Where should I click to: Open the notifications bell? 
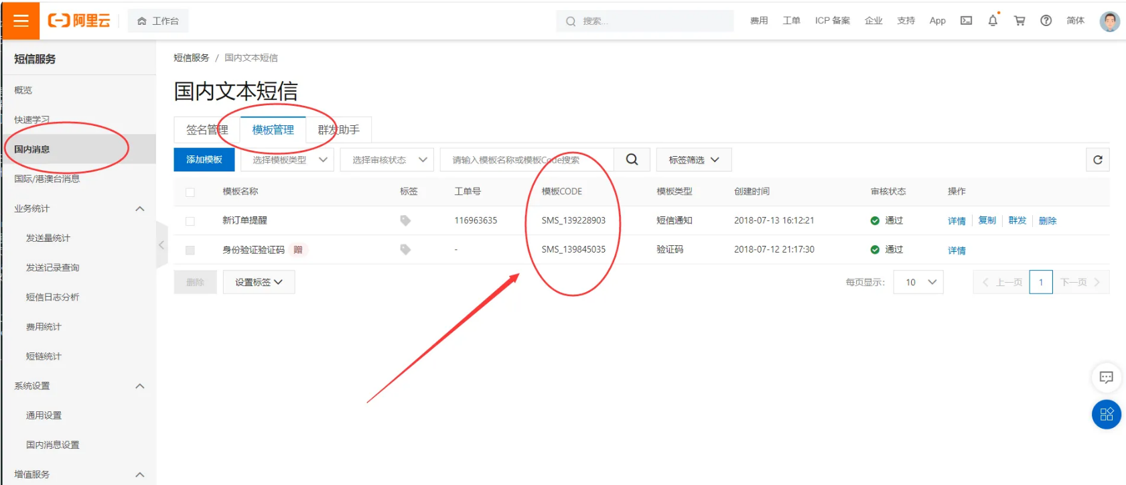(993, 21)
